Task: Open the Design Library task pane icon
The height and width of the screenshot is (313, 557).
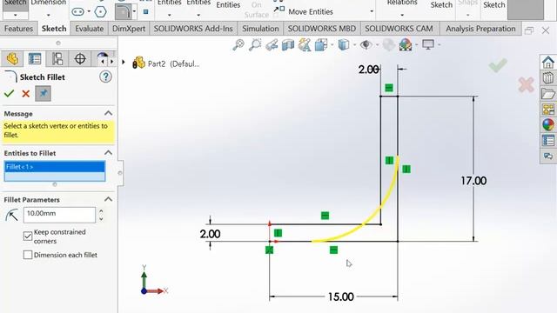Action: [548, 78]
